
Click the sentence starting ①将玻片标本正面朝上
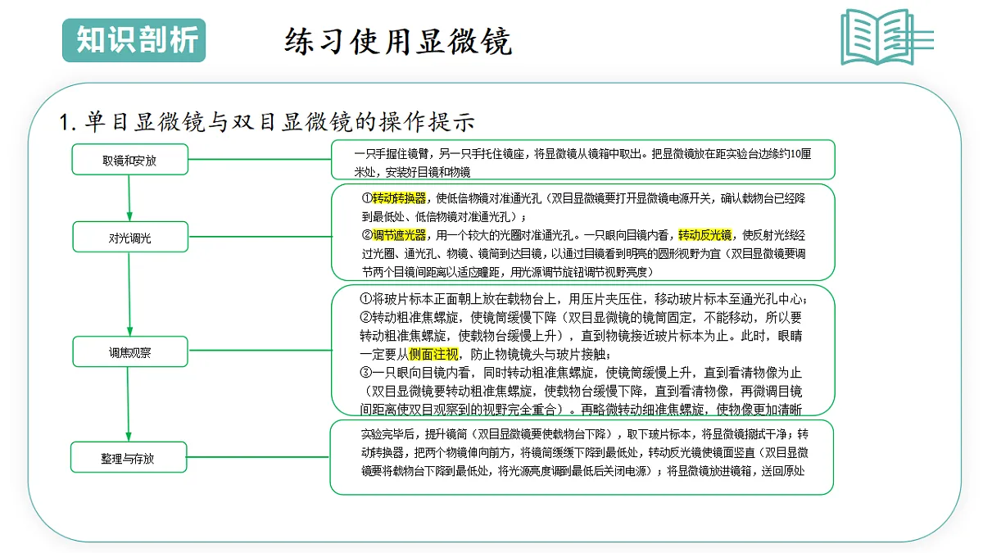point(583,298)
